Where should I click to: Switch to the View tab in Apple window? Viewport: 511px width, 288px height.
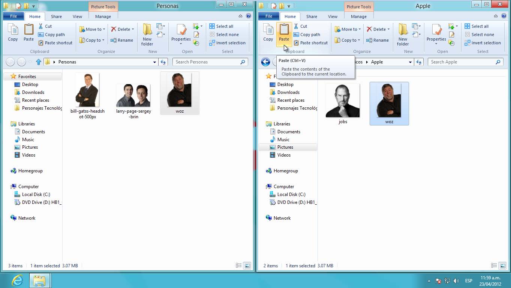coord(333,17)
